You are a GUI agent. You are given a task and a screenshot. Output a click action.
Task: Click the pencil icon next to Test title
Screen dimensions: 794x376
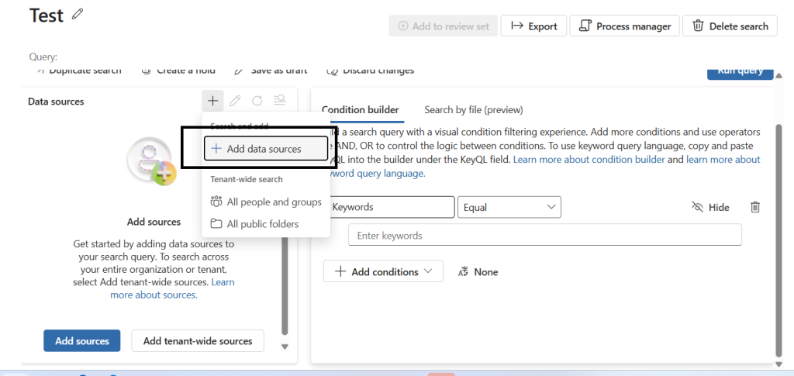[77, 14]
